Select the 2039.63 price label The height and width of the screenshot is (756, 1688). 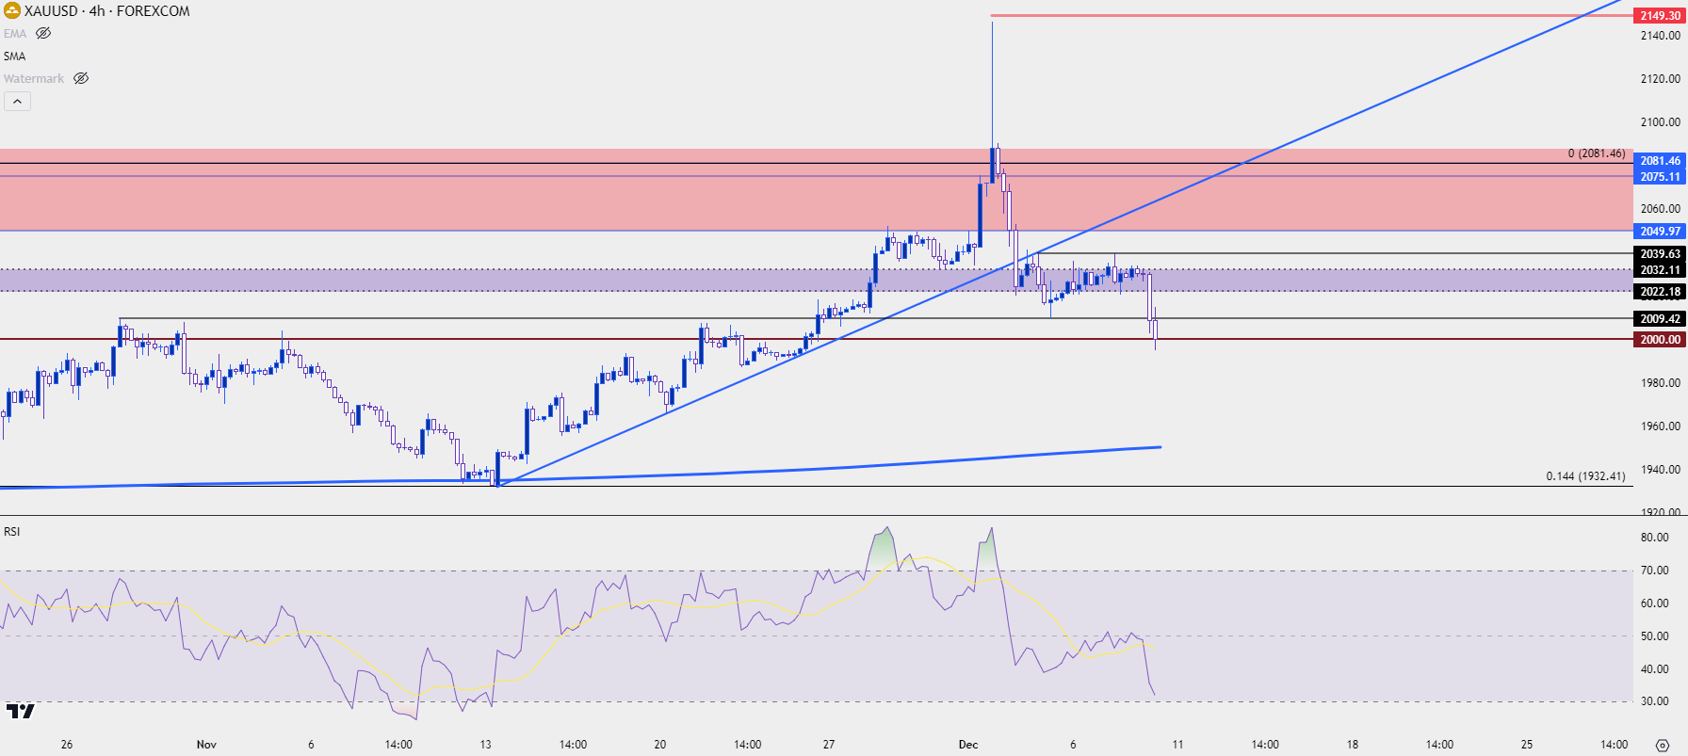[1660, 254]
